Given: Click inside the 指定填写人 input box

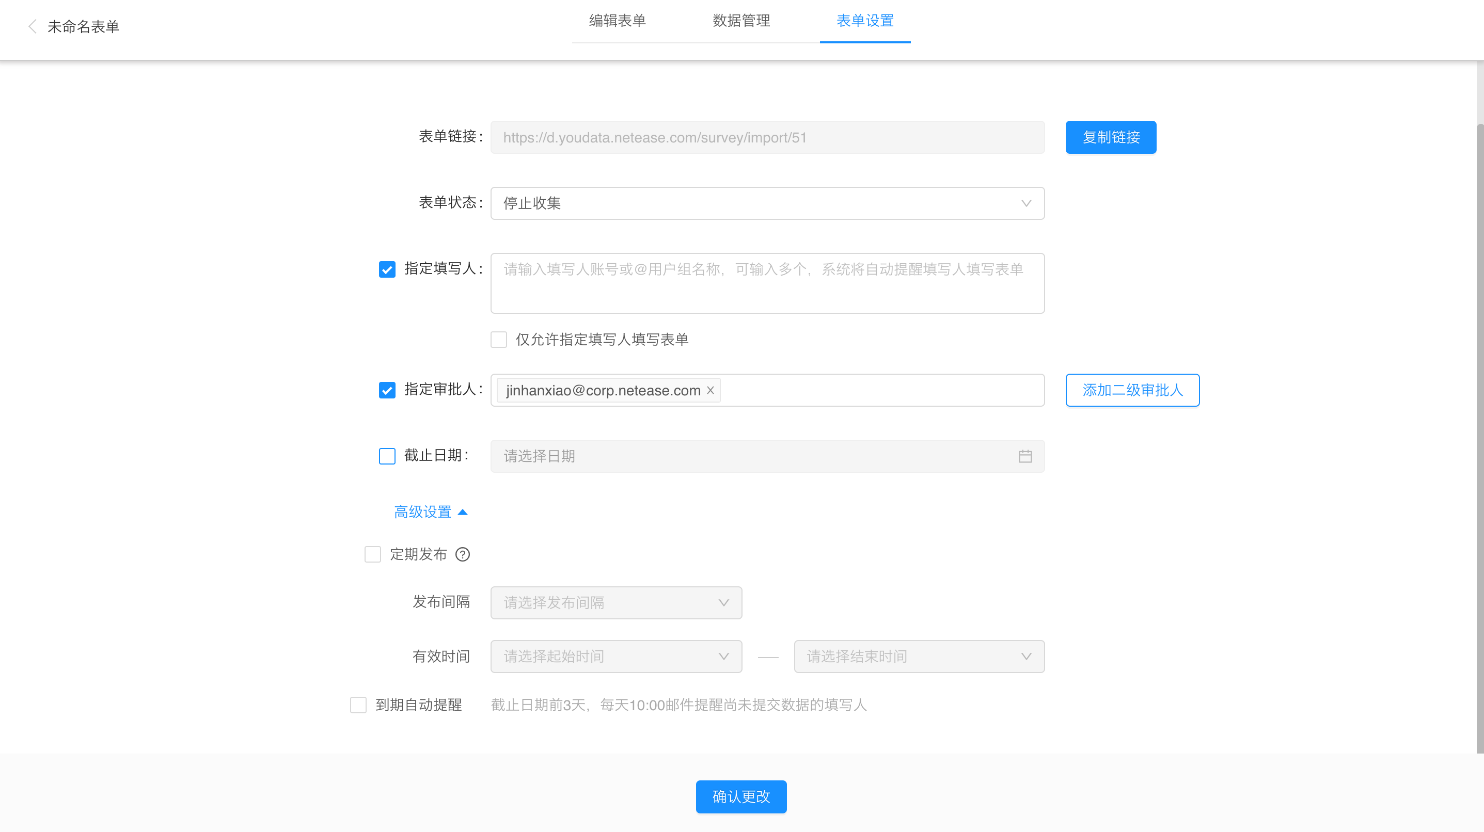Looking at the screenshot, I should 767,291.
